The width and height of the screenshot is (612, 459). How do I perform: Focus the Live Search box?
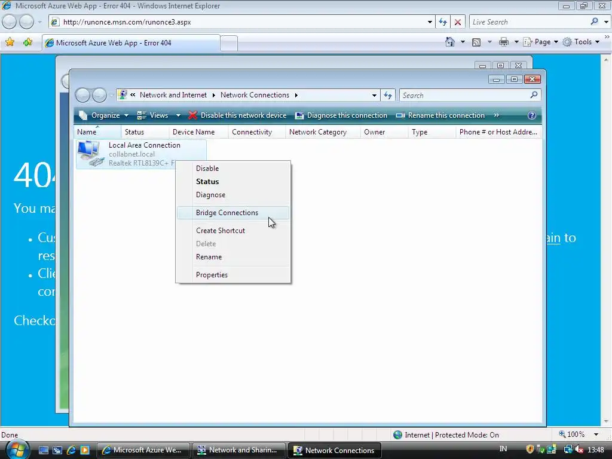[530, 22]
